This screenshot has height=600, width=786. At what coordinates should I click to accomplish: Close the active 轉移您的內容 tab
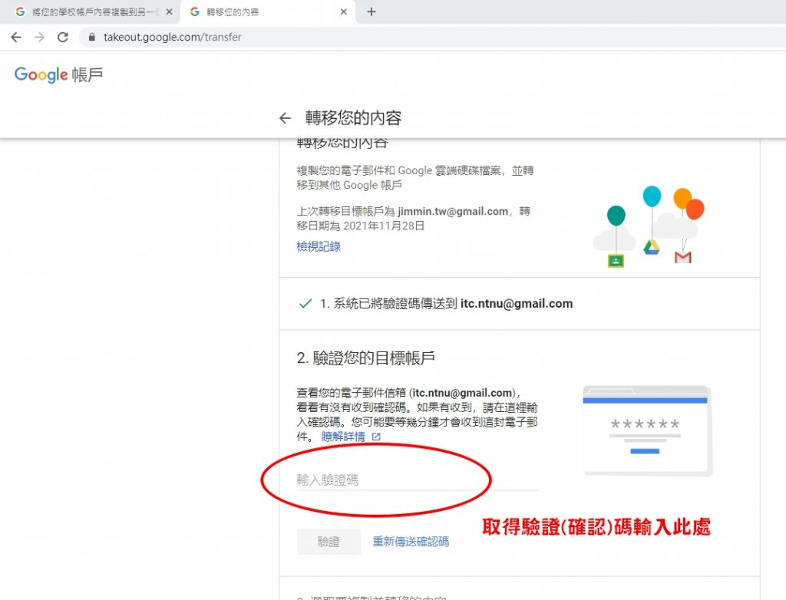click(x=343, y=12)
